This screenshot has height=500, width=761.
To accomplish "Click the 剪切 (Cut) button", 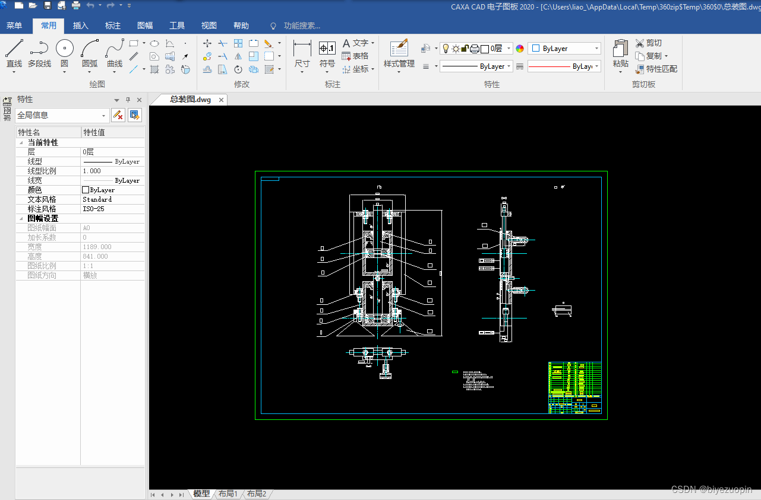I will 649,43.
